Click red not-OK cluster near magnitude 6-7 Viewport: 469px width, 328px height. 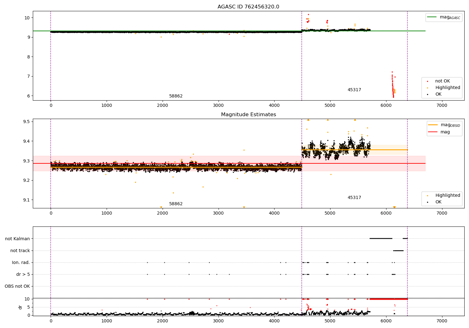(393, 85)
